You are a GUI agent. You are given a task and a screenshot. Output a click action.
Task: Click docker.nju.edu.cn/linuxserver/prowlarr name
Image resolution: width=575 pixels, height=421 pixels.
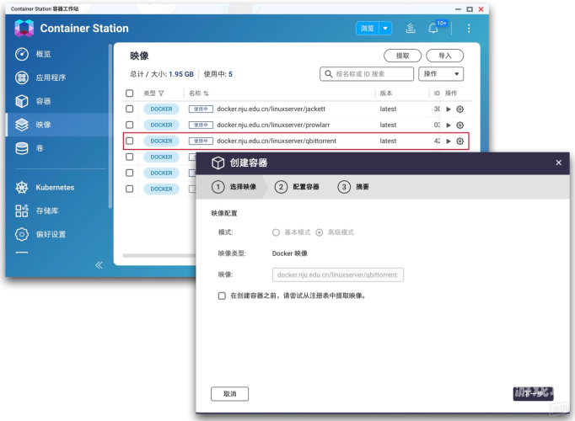tap(273, 125)
